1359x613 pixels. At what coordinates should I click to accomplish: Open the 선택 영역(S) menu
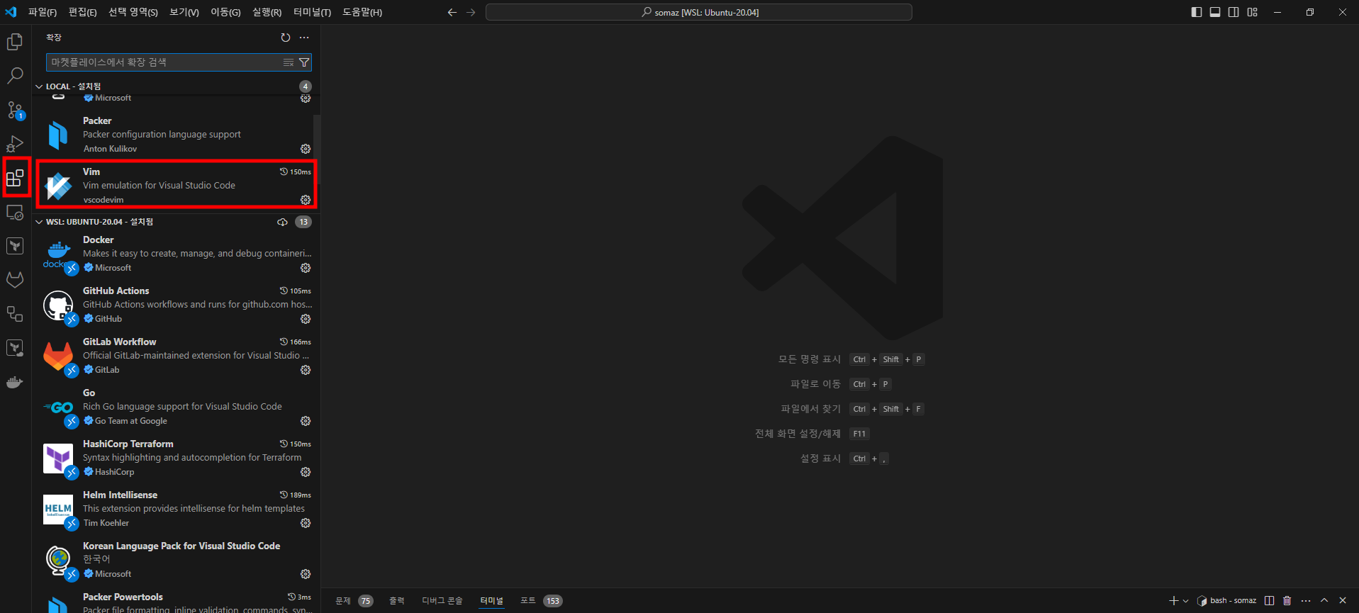pos(133,12)
